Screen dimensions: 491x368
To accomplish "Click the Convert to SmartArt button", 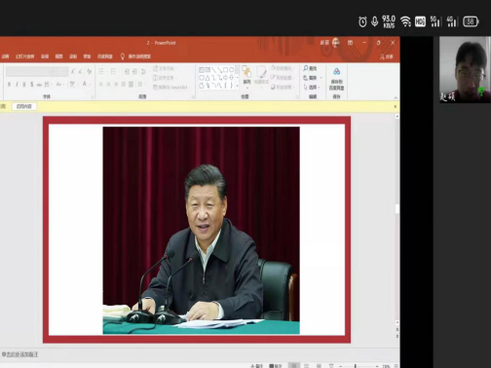I will [x=170, y=87].
